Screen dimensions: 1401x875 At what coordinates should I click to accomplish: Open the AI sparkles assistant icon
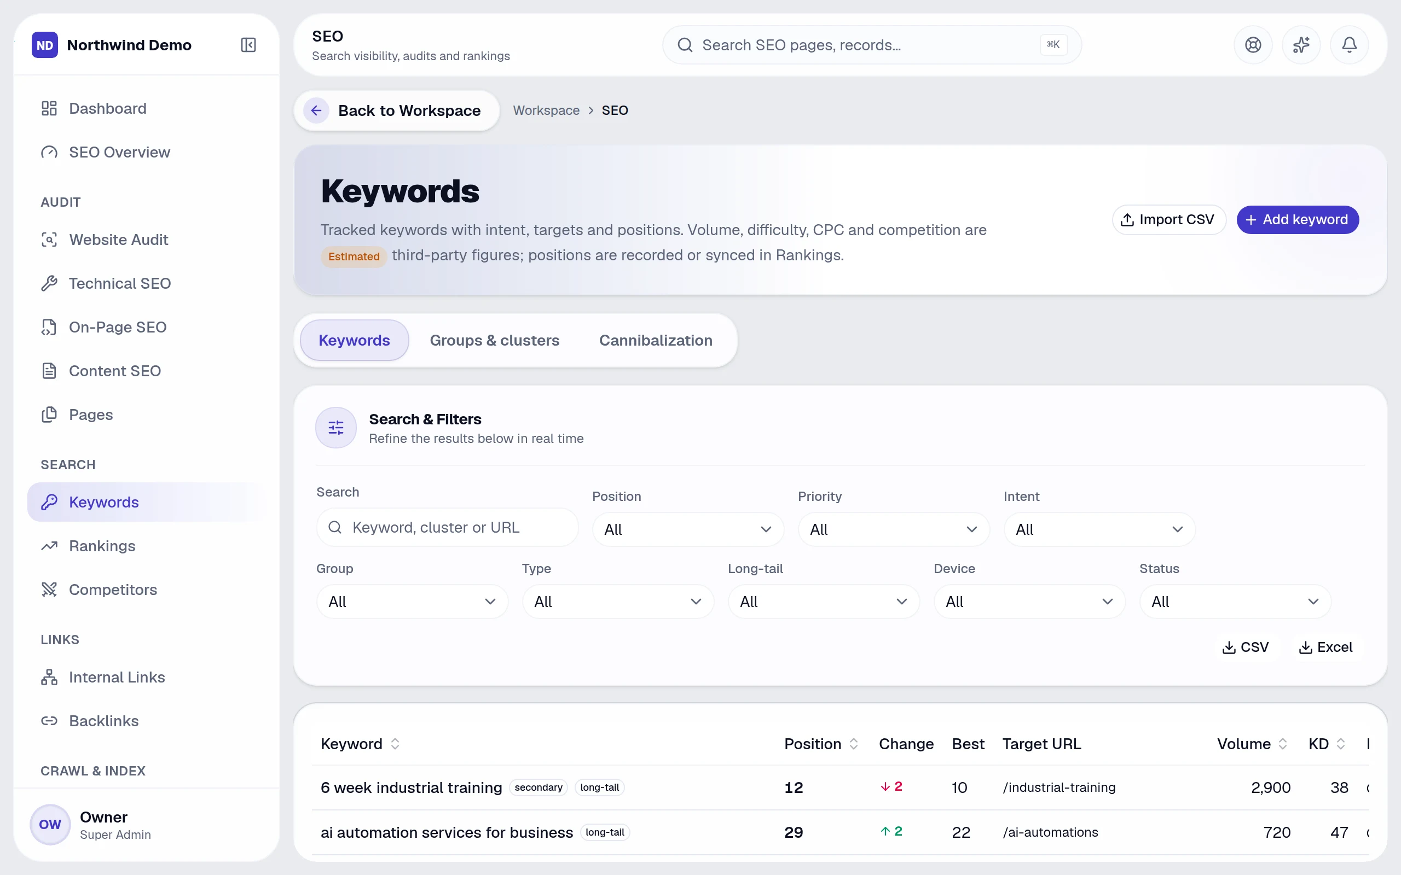click(x=1301, y=45)
